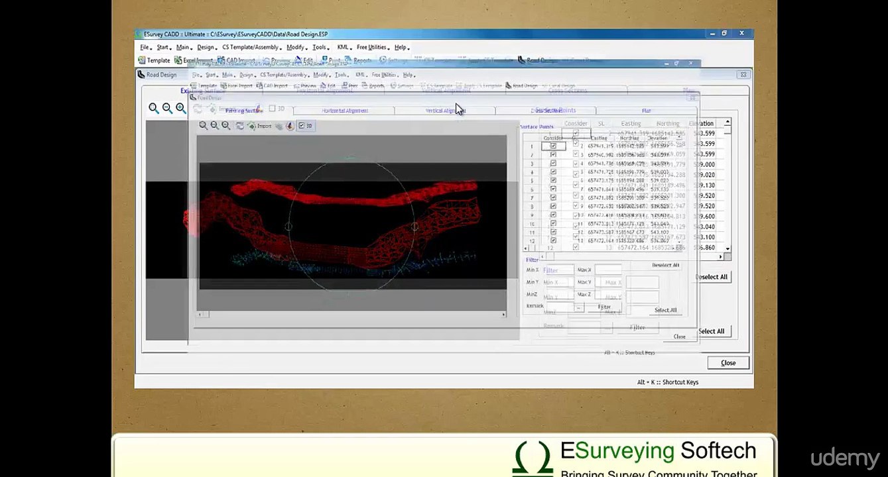Click the Close button of Road Design dialog
This screenshot has width=888, height=477.
point(728,363)
